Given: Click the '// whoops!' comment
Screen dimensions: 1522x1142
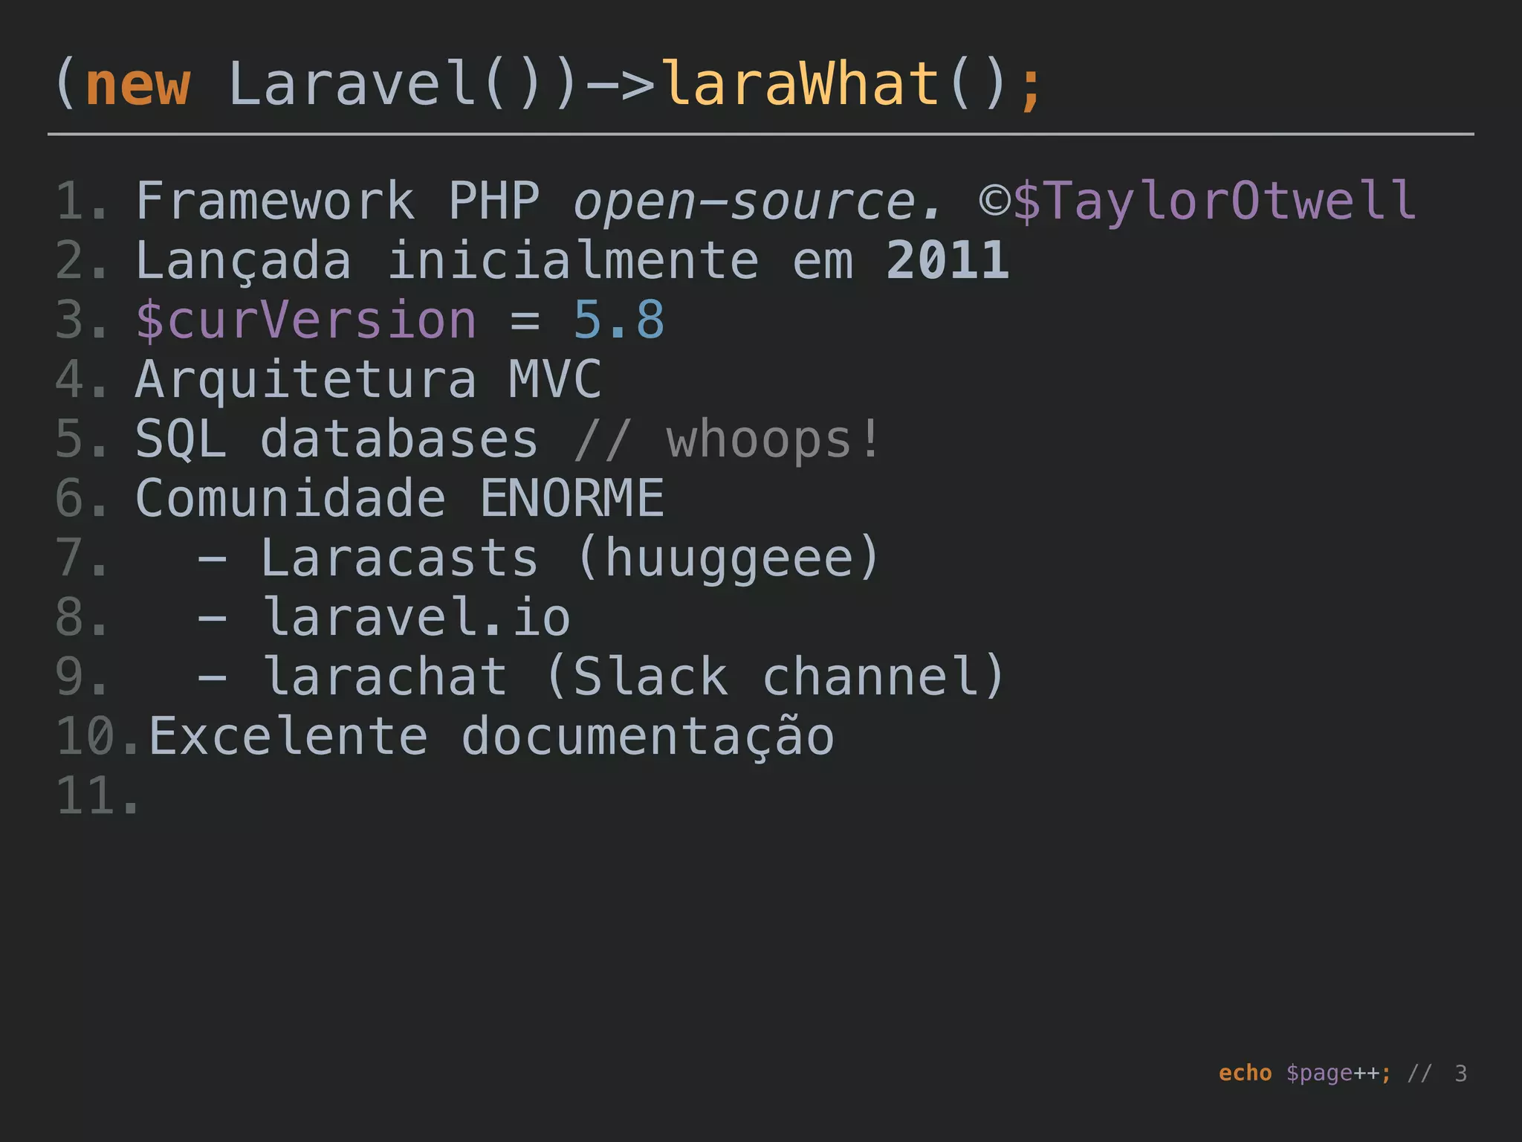Looking at the screenshot, I should (727, 439).
